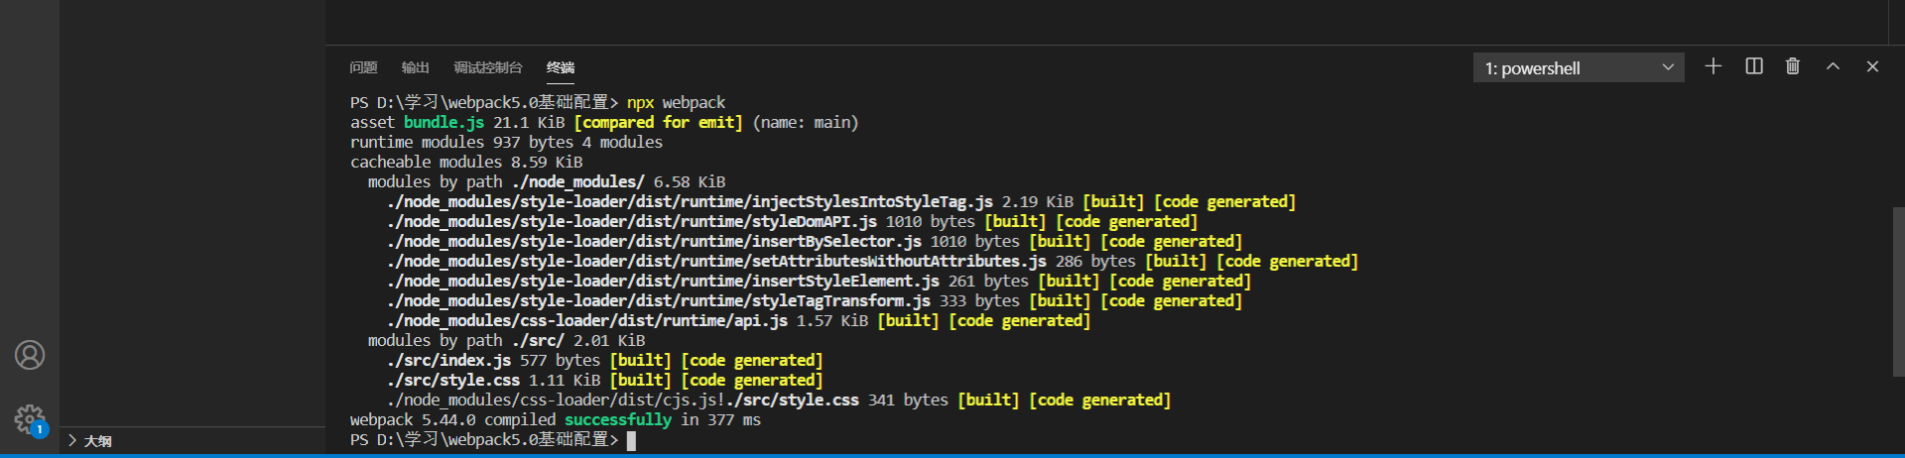Click '[compared for emit]' text
This screenshot has width=1905, height=458.
(x=658, y=123)
